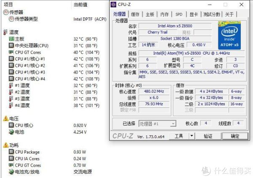Expand the 工具 button dropdown arrow

click(x=192, y=136)
